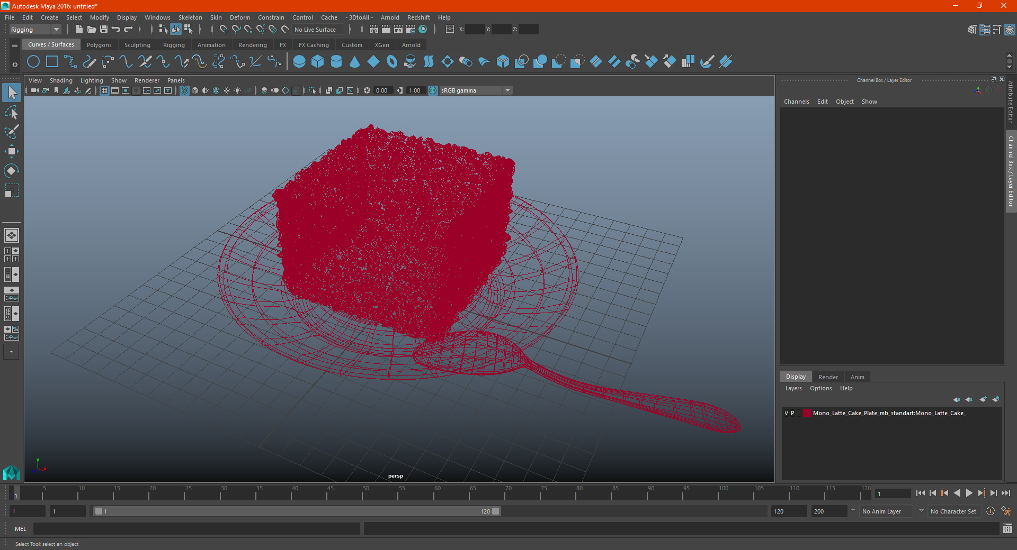This screenshot has width=1017, height=550.
Task: Toggle select by component type mode
Action: (188, 30)
